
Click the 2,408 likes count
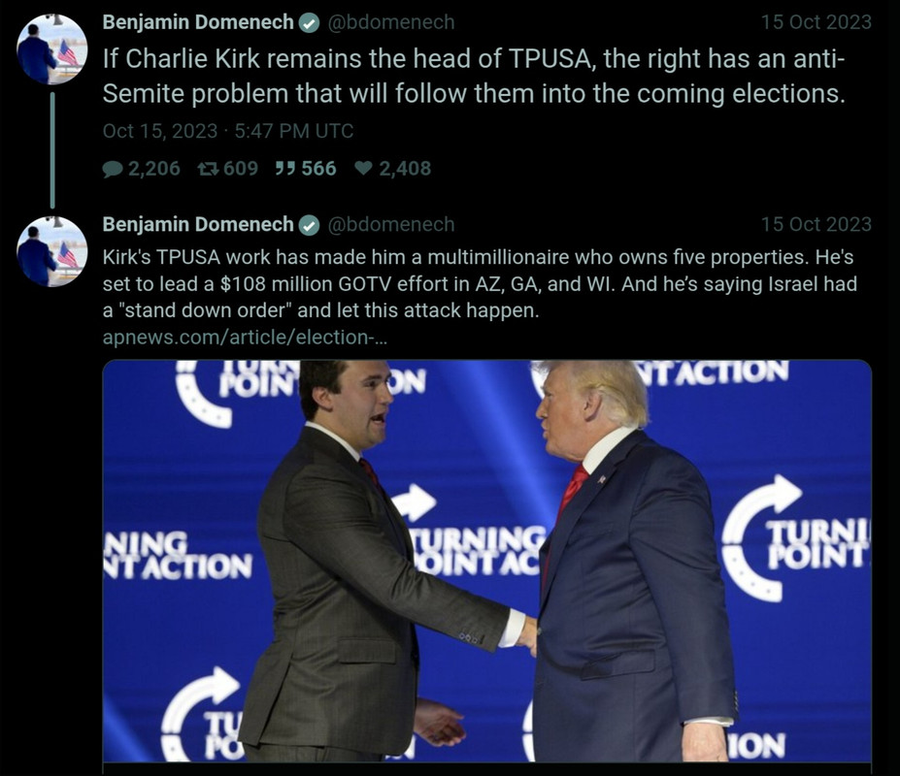[405, 169]
